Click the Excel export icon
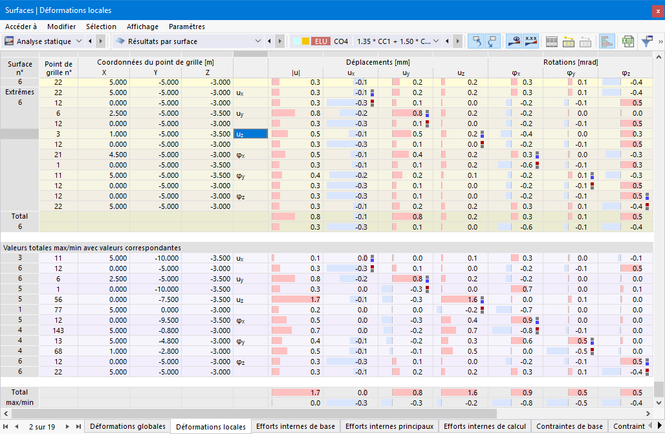The image size is (665, 434). (x=627, y=41)
